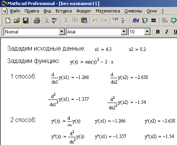Viewport: 177px width, 145px height.
Task: Cut selection with the scissors icon
Action: (x=67, y=21)
